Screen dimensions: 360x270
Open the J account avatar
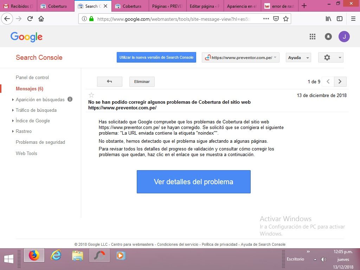344,37
